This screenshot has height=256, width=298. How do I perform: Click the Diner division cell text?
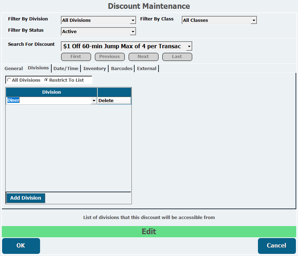[13, 100]
